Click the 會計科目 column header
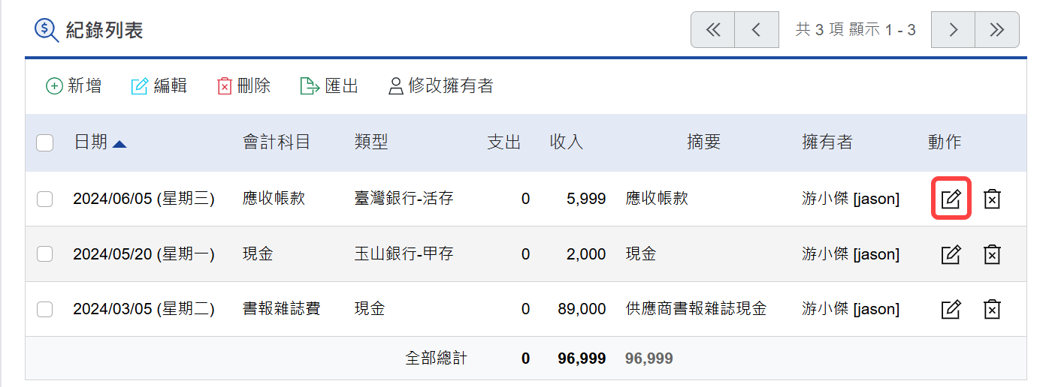 [x=277, y=142]
